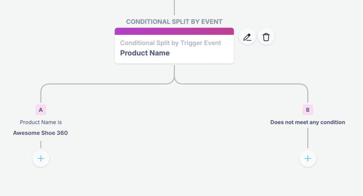Add a step under branch B
Viewport: 363px width, 196px height.
coord(308,158)
